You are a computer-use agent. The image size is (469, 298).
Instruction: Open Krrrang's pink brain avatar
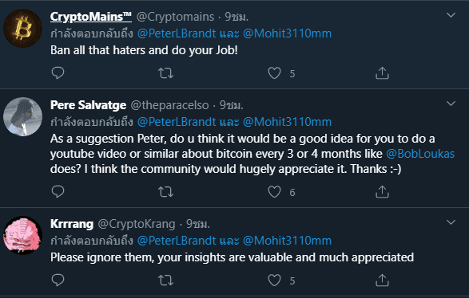point(22,235)
